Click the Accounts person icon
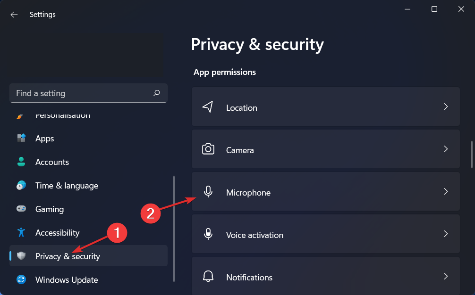The image size is (475, 295). click(x=21, y=162)
